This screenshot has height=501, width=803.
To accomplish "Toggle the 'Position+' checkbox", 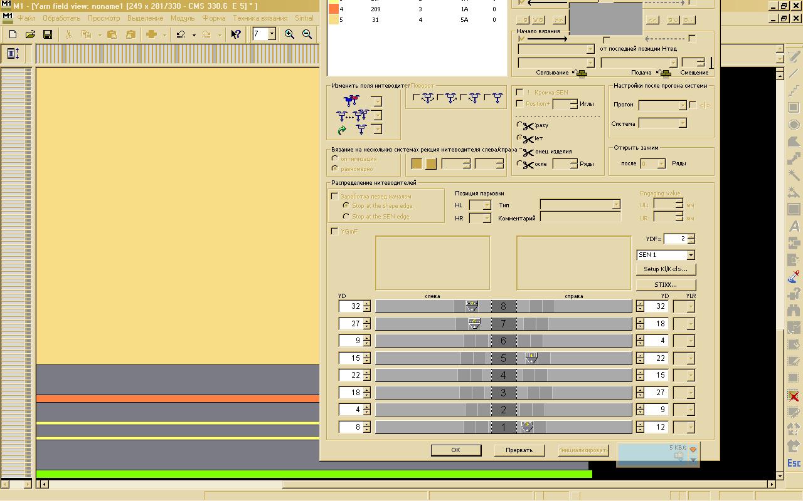I will pos(519,104).
